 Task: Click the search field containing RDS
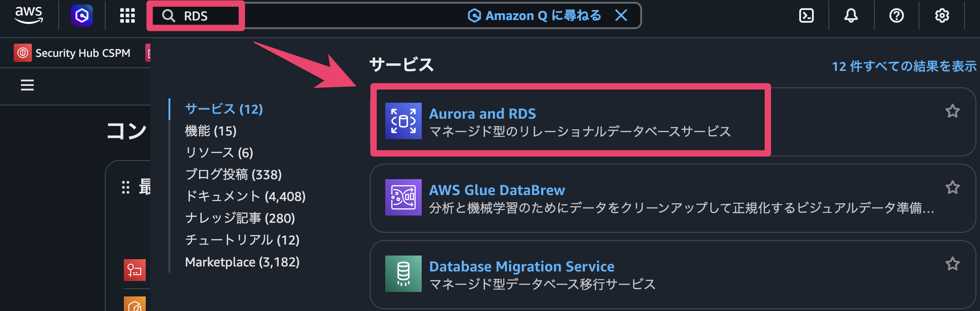[319, 16]
